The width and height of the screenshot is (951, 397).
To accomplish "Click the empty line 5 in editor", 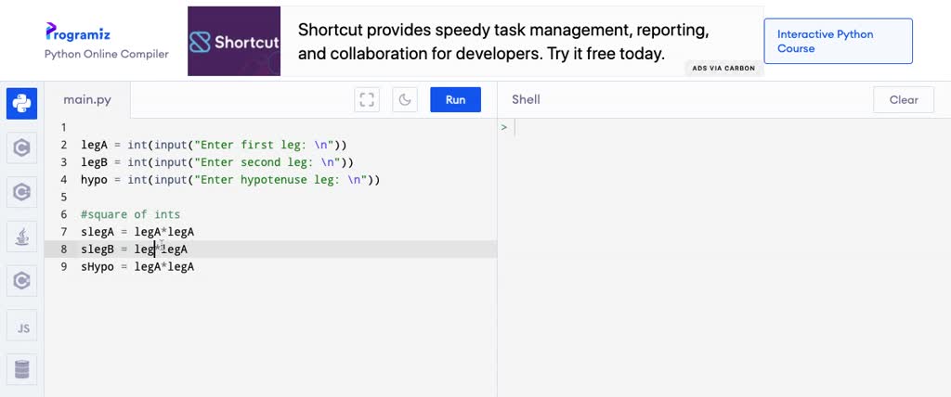I will [x=270, y=197].
